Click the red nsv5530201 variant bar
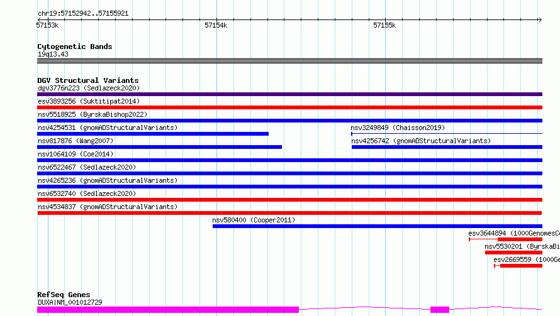The image size is (560, 316). pyautogui.click(x=513, y=253)
